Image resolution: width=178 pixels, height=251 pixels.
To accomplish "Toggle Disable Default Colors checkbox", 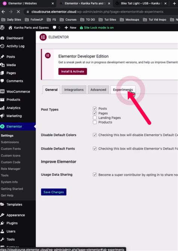I will pos(95,135).
